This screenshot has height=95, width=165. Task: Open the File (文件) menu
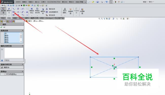tap(18, 2)
